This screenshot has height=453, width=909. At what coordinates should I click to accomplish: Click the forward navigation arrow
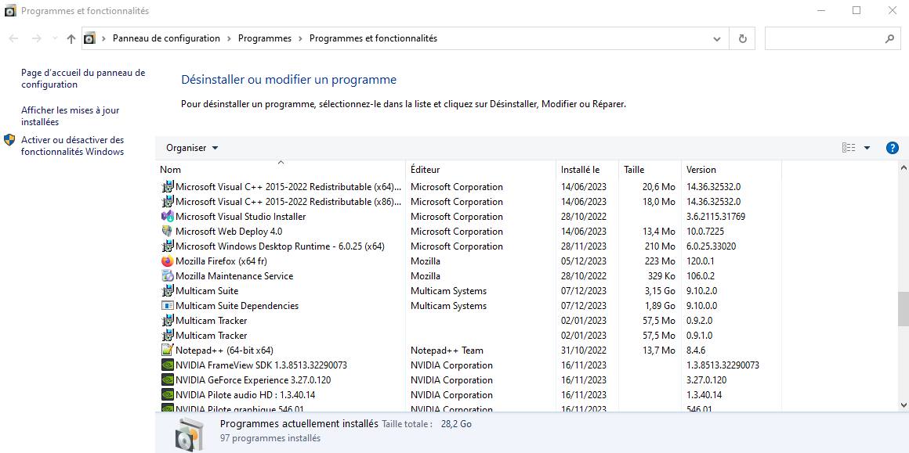(x=36, y=39)
